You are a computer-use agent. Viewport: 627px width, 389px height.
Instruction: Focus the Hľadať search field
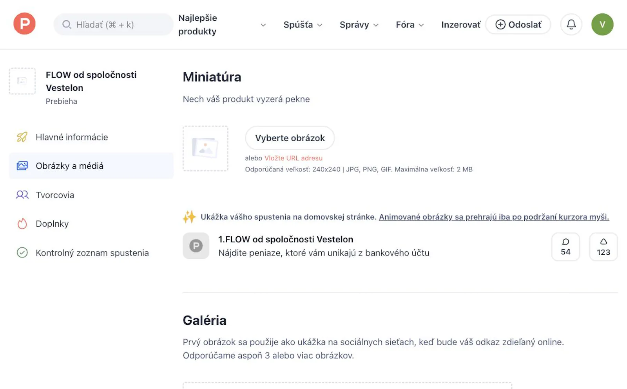[x=113, y=25]
